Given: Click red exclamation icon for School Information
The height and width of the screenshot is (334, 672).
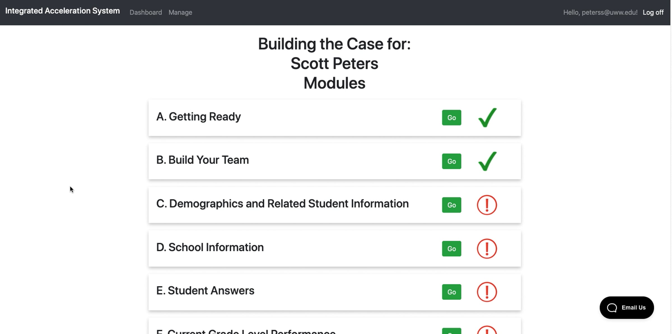Looking at the screenshot, I should [487, 249].
